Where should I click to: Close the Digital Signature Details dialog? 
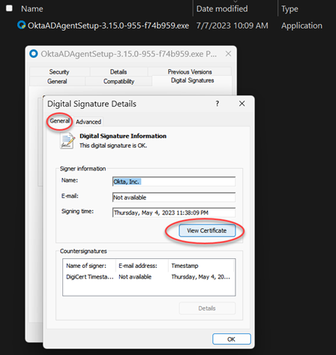coord(241,104)
